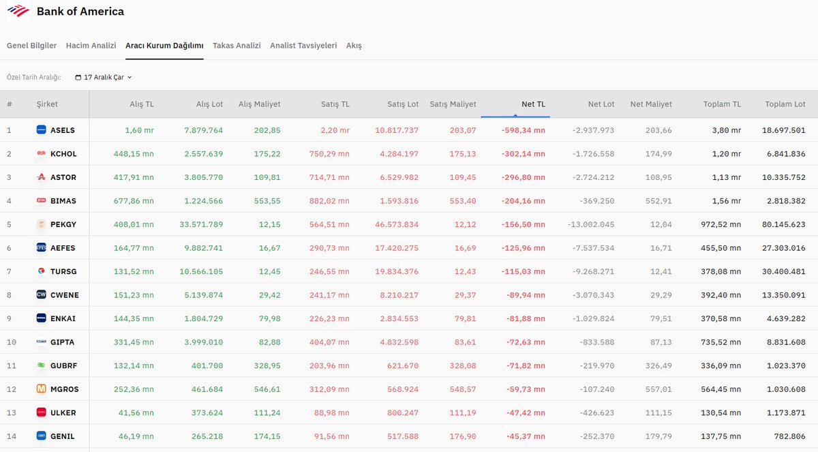Click the ASTOR company logo icon
This screenshot has width=818, height=452.
point(42,177)
